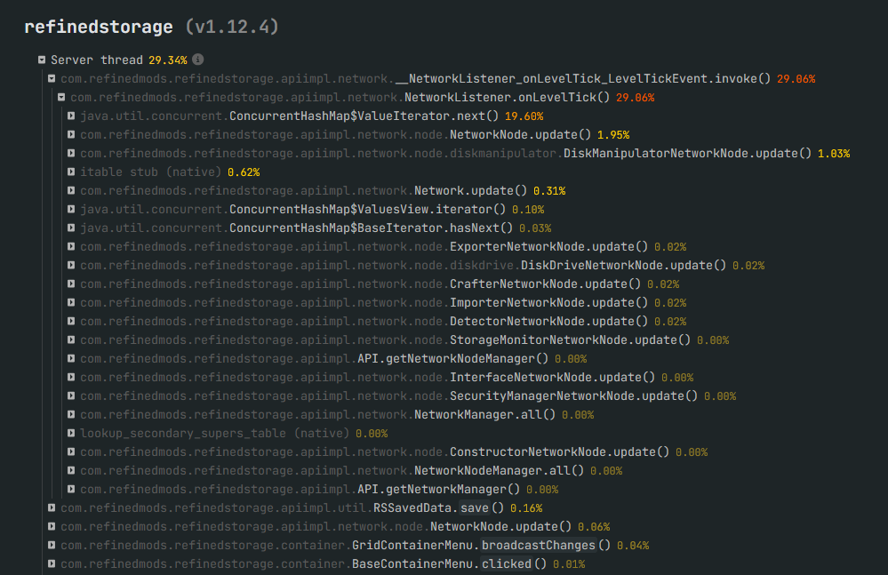Expand BaseContainerMenu.clicked() row

point(52,564)
